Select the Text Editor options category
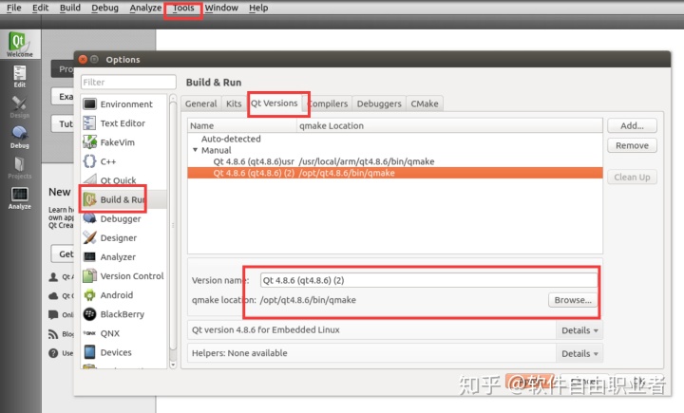Screen dimensions: 684x413 pos(123,123)
